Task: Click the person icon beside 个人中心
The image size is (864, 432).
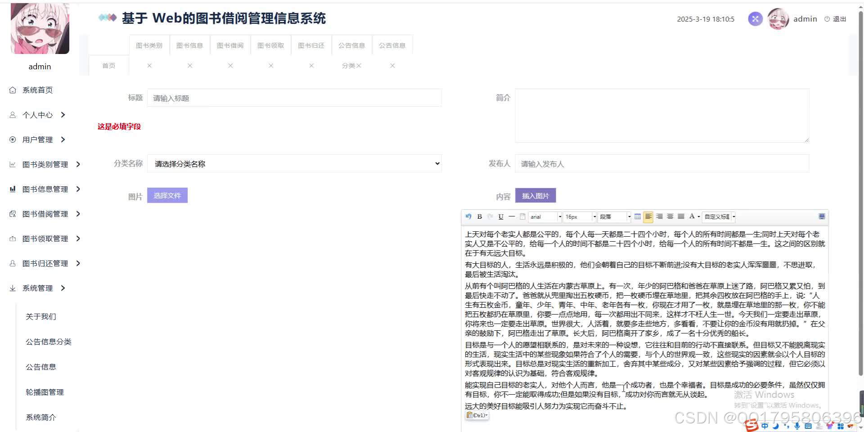Action: coord(13,115)
